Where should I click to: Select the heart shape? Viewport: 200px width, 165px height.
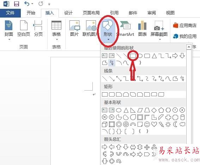(154, 124)
